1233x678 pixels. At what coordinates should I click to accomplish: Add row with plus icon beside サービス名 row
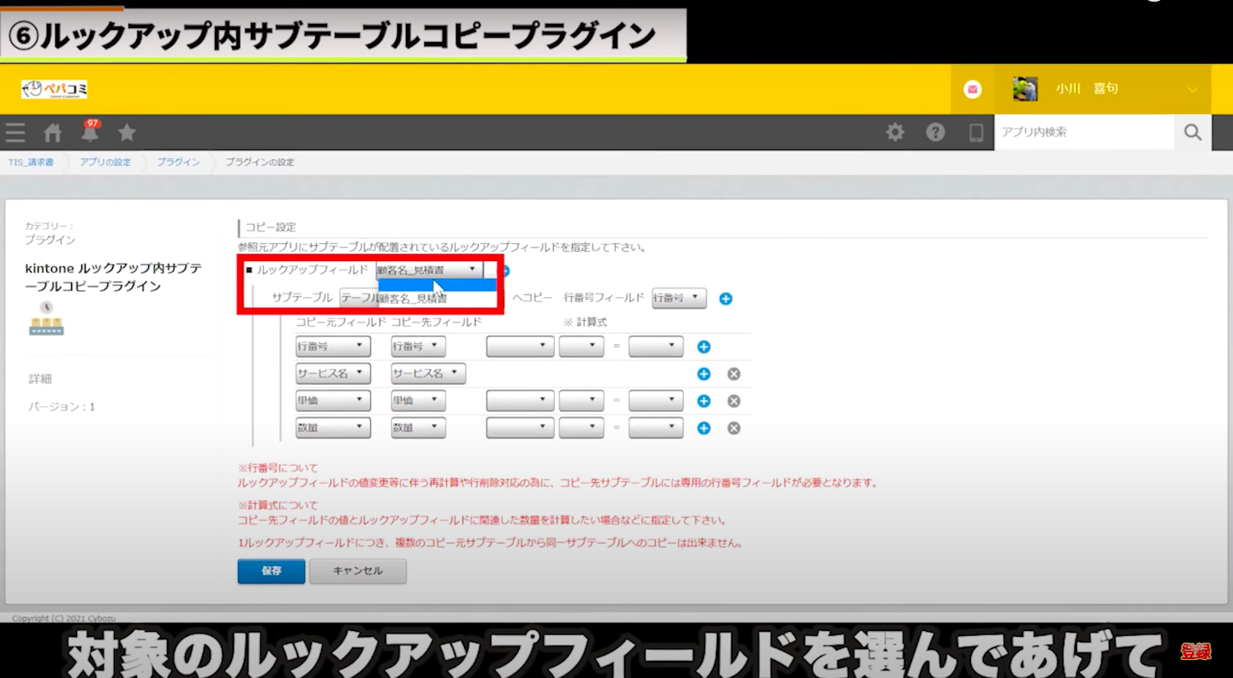[704, 374]
